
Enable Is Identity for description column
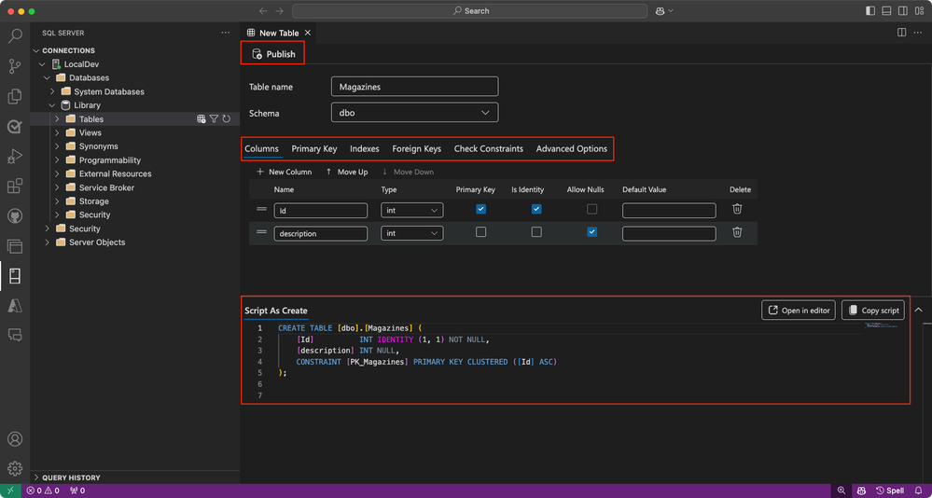click(536, 232)
